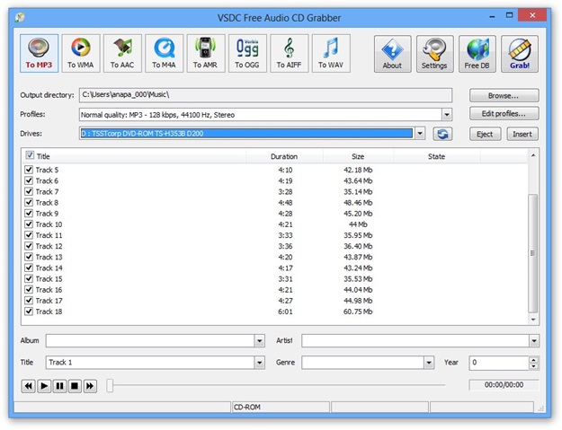Skip to previous track

(x=28, y=386)
